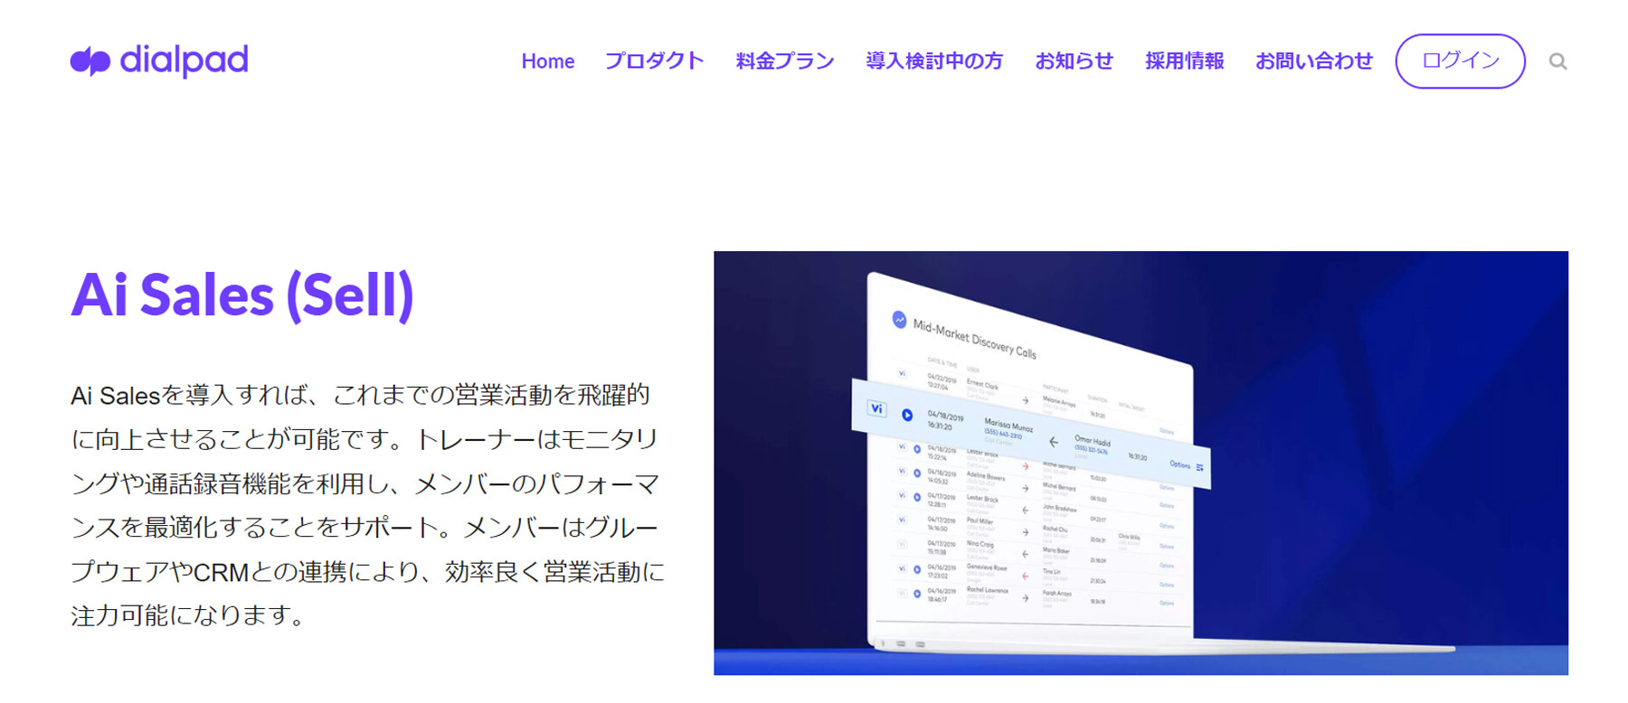Click the laptop product screenshot image
The width and height of the screenshot is (1628, 703).
pos(1141,463)
